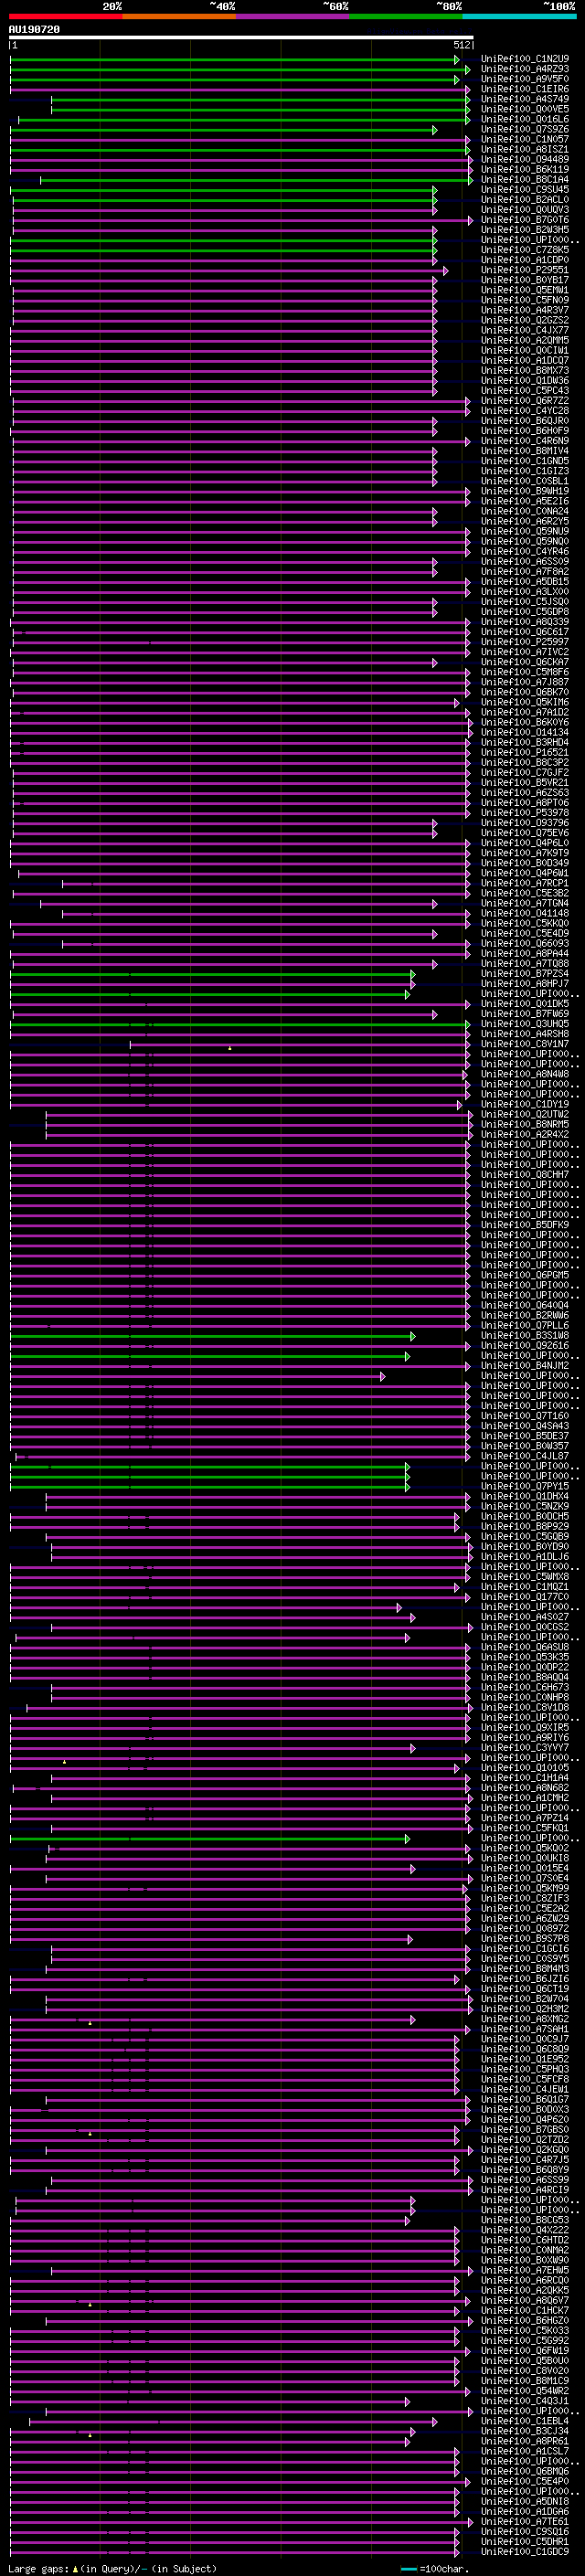Click the green alignment bar for UniRef100_C1N2U9
Image resolution: width=585 pixels, height=2576 pixels.
pos(234,60)
